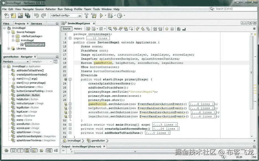
Task: Click InvinciBagel in editor breadcrumb
Action: 74,141
